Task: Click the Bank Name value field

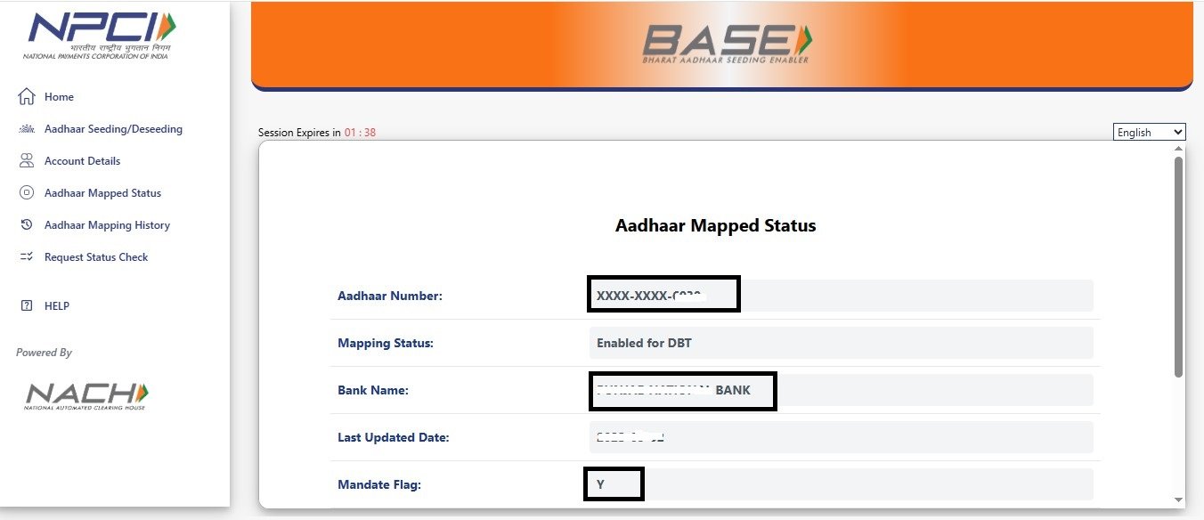Action: (841, 390)
